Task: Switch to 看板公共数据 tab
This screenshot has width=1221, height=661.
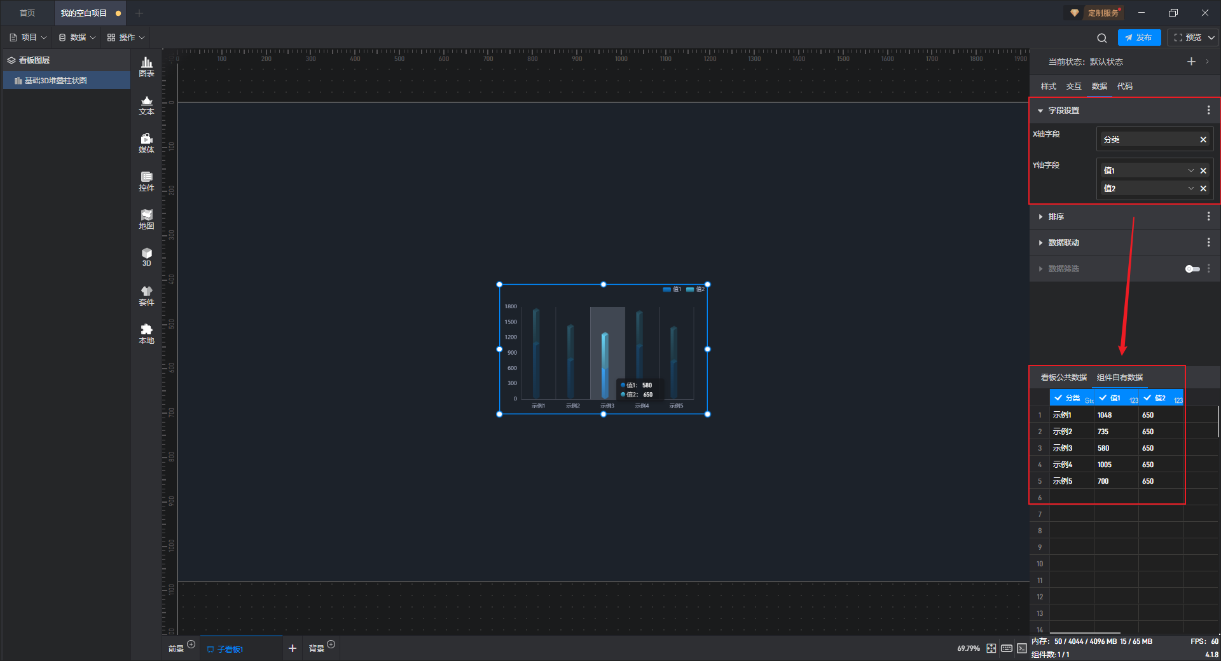Action: [1063, 378]
